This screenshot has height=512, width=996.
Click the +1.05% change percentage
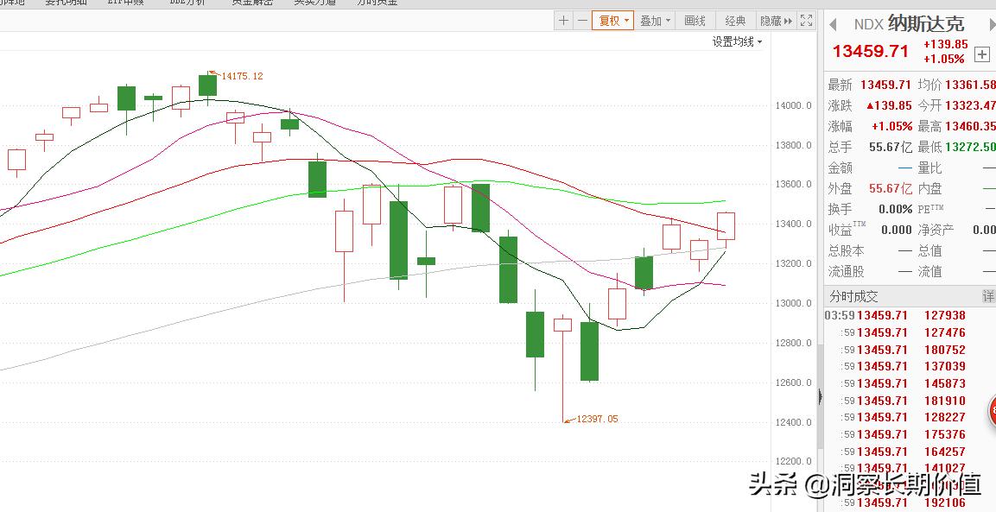tap(944, 59)
